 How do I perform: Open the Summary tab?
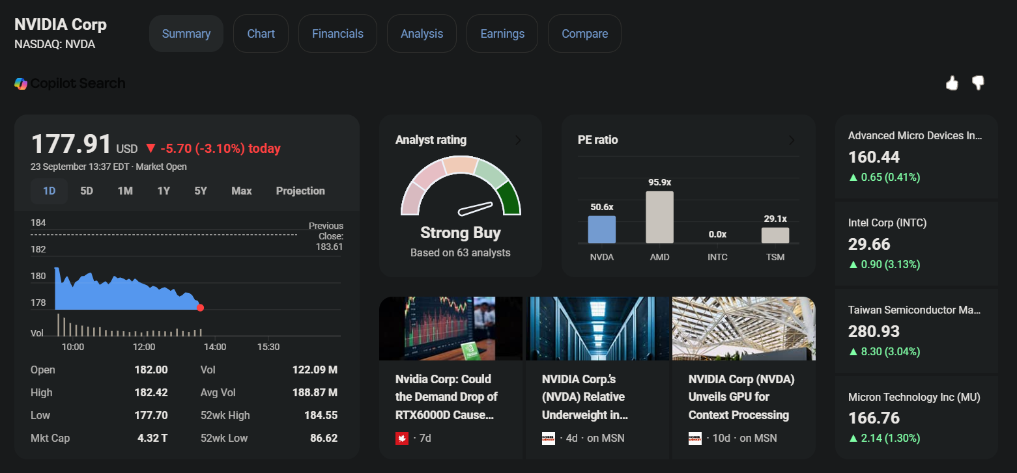pos(186,34)
